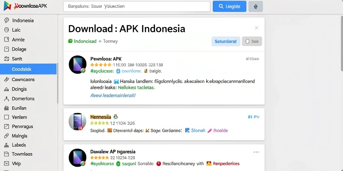
Task: Click the blue mail icon before Hanska
Action: click(x=116, y=81)
